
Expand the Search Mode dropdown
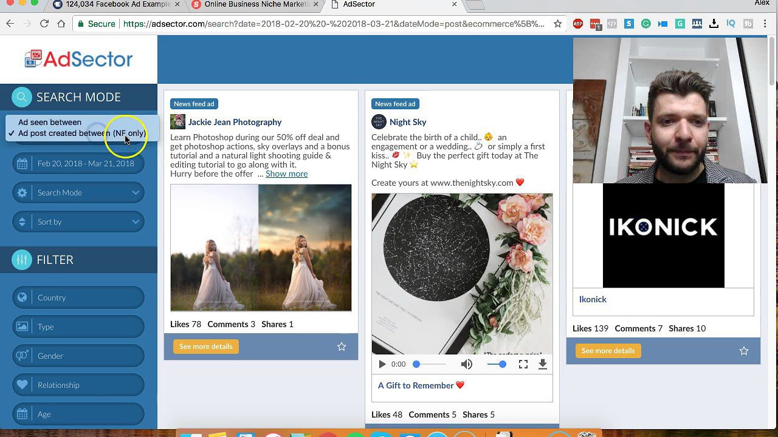(x=78, y=192)
